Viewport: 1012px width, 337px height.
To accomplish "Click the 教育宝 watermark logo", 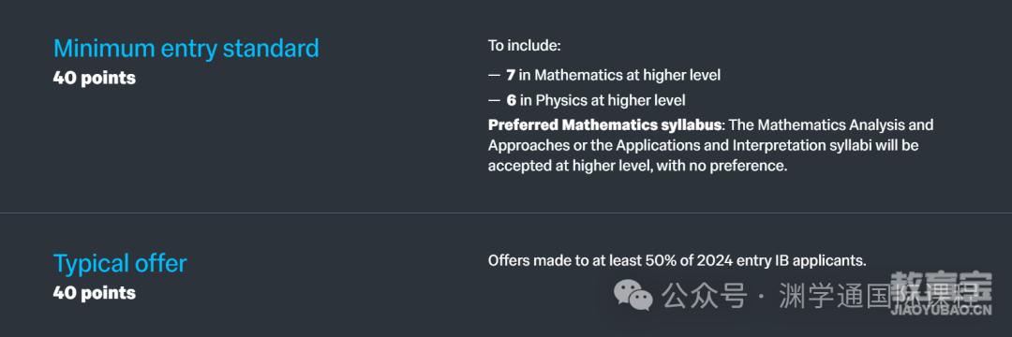I will tap(941, 286).
